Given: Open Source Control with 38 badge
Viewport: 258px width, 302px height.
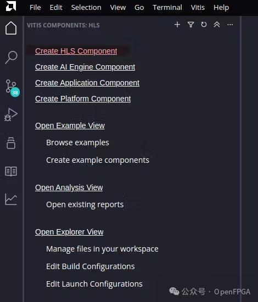Looking at the screenshot, I should pyautogui.click(x=12, y=88).
